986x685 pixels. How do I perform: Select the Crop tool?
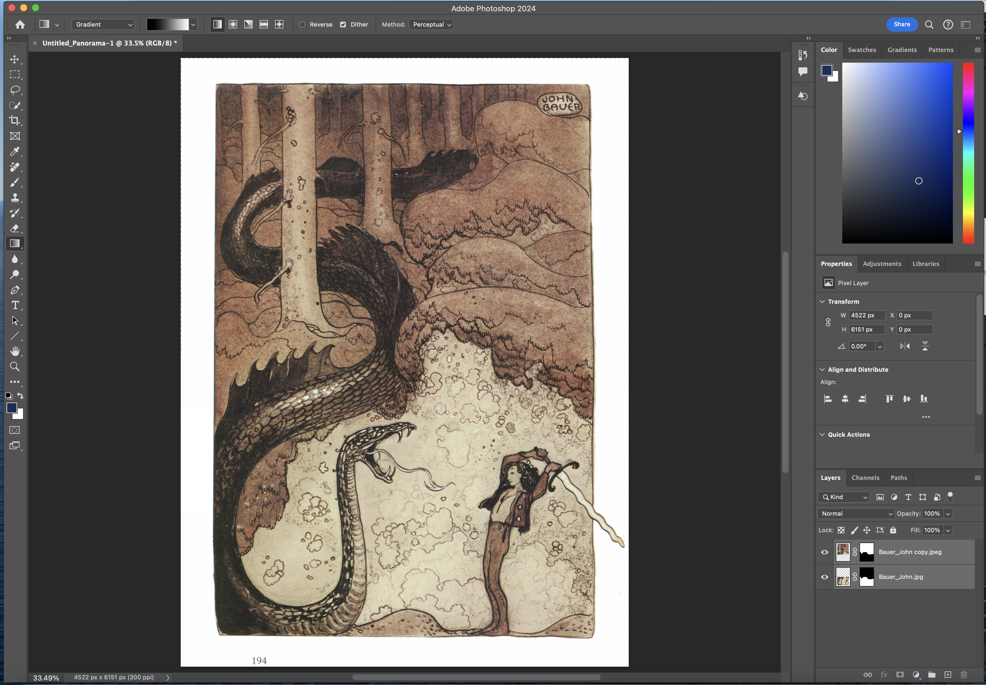click(14, 121)
